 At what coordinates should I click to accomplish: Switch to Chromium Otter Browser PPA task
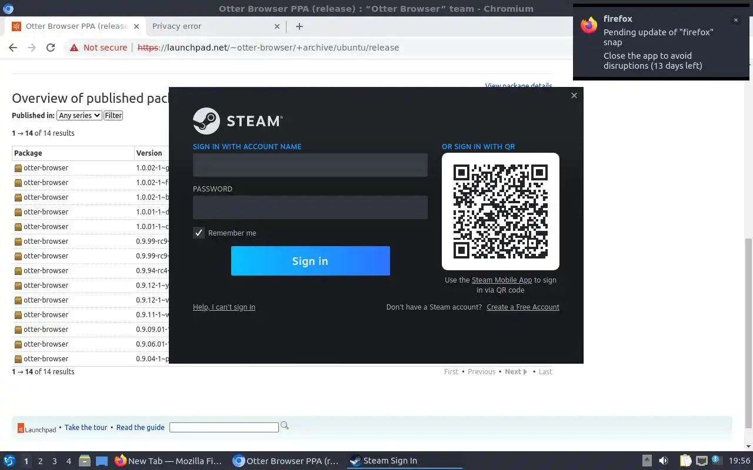(x=286, y=461)
